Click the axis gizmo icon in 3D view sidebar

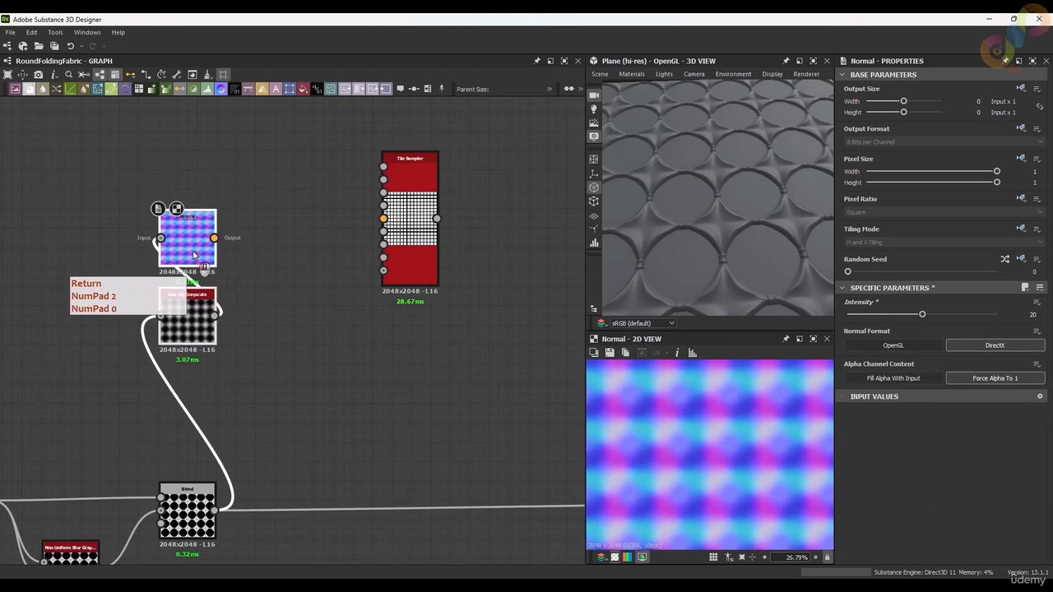(x=594, y=173)
